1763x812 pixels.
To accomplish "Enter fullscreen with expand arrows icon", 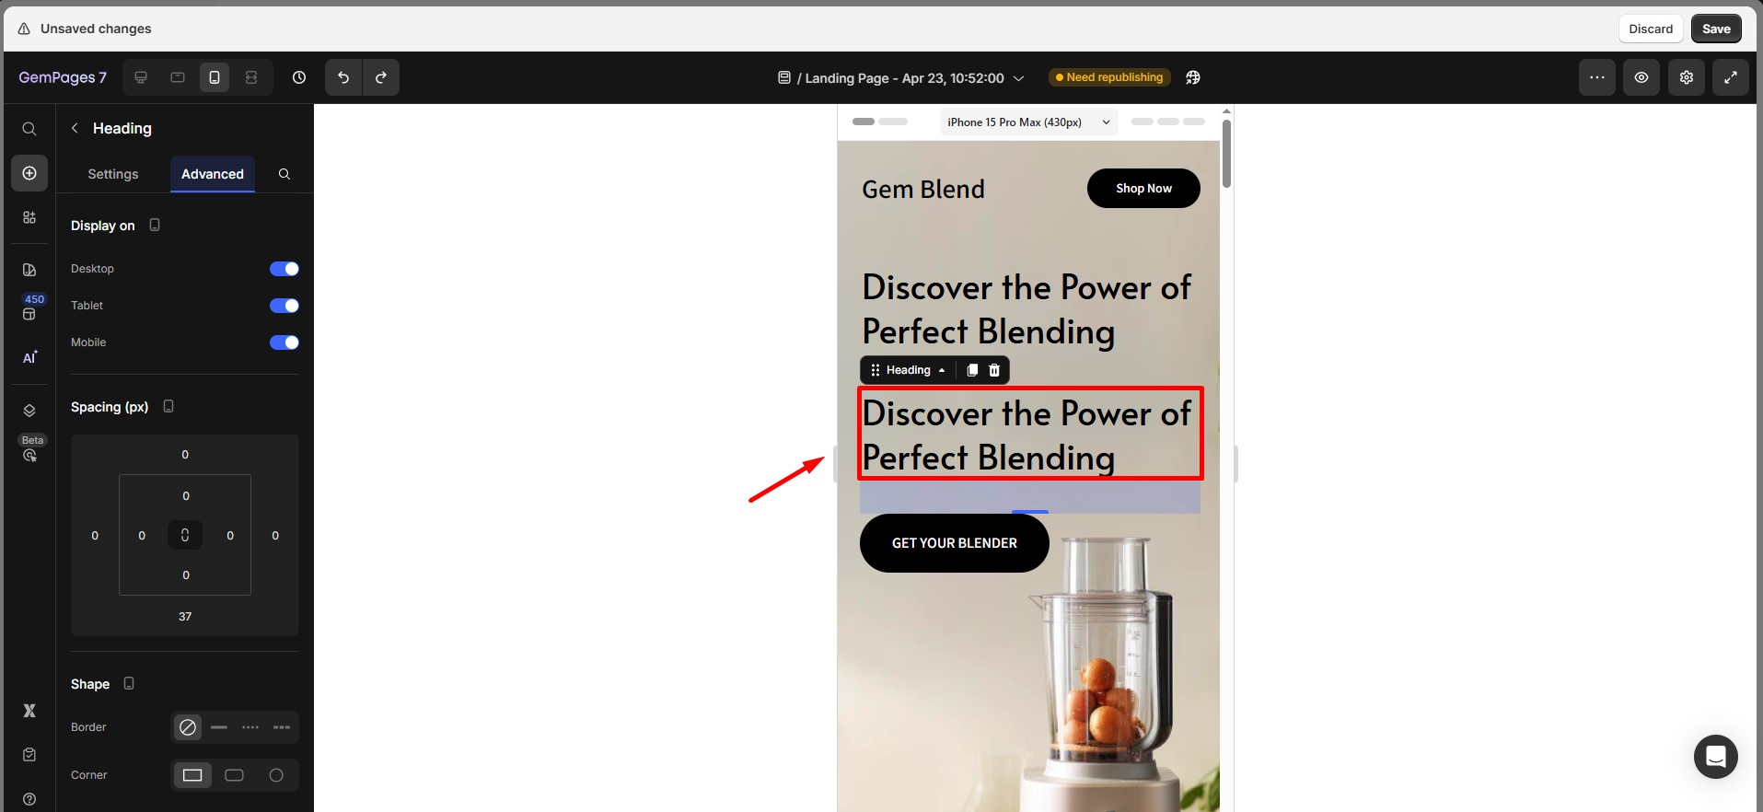I will [x=1731, y=77].
